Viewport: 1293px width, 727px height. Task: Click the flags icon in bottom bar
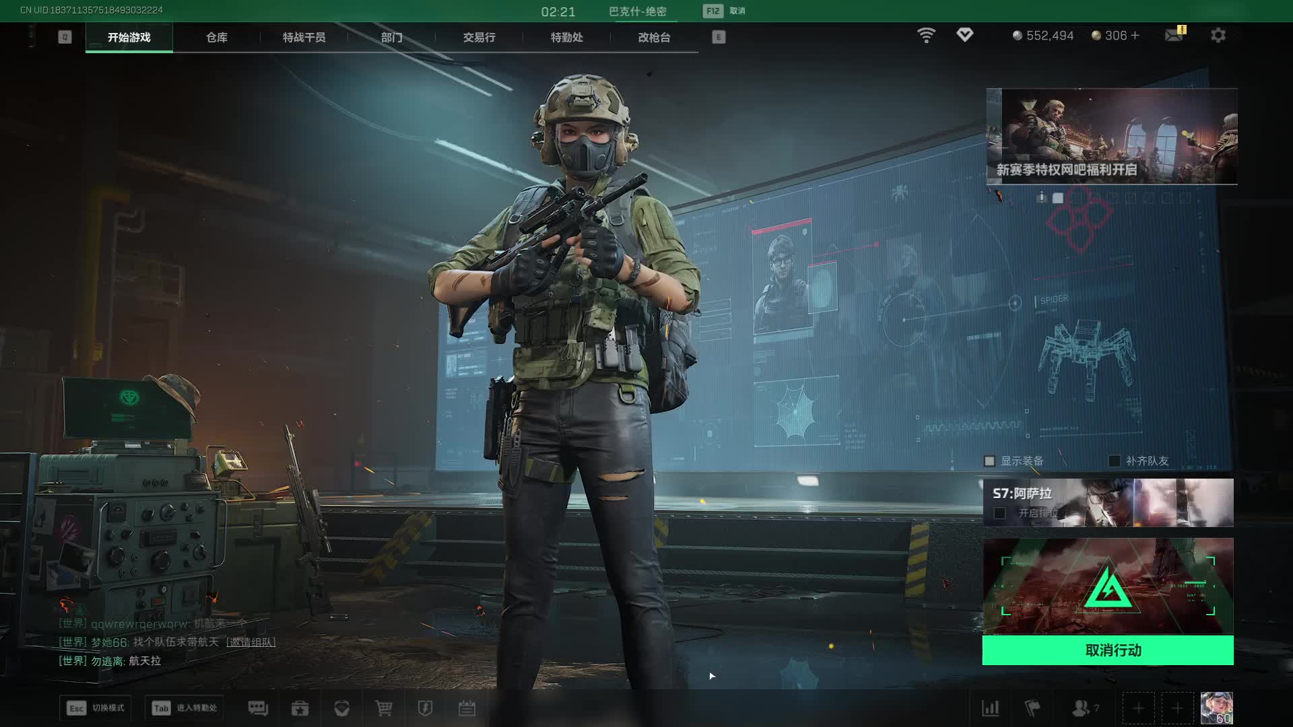pos(1032,708)
